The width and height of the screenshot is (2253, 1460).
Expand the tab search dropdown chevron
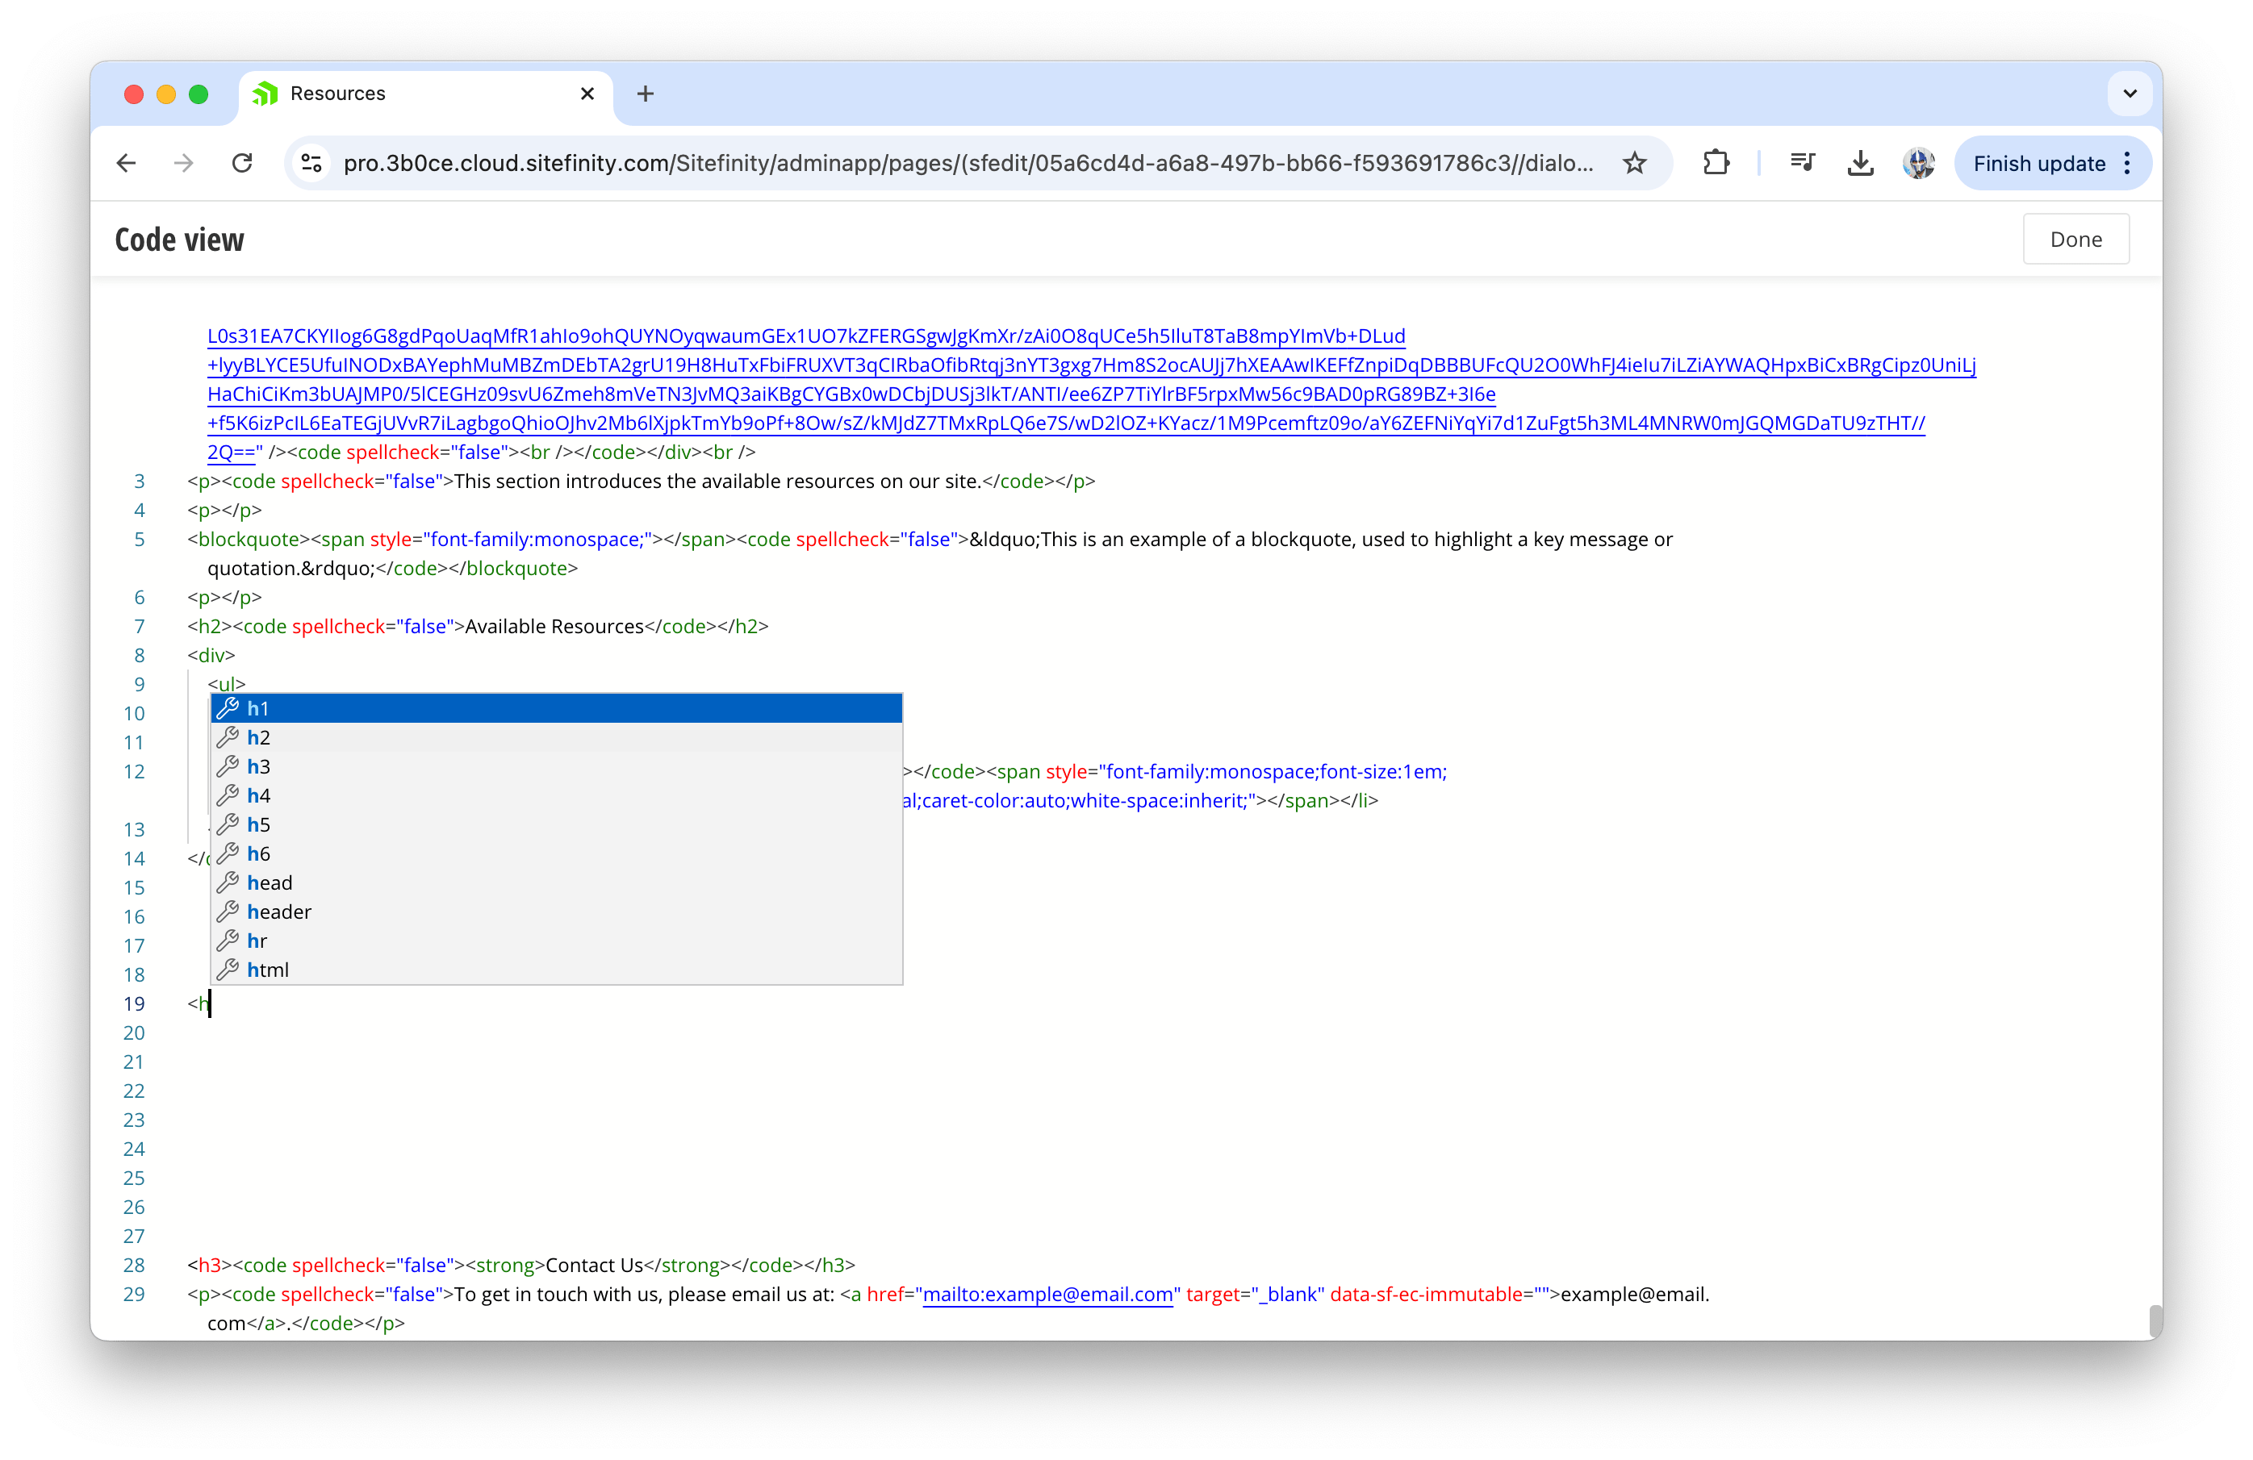tap(2130, 94)
